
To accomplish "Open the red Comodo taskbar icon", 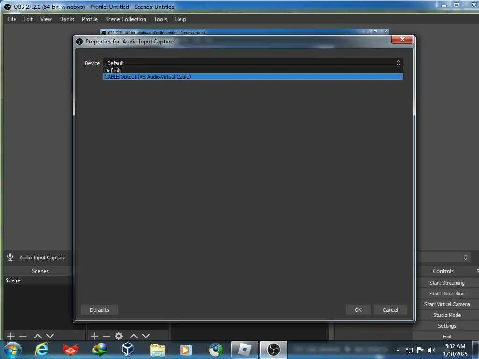I will [71, 350].
